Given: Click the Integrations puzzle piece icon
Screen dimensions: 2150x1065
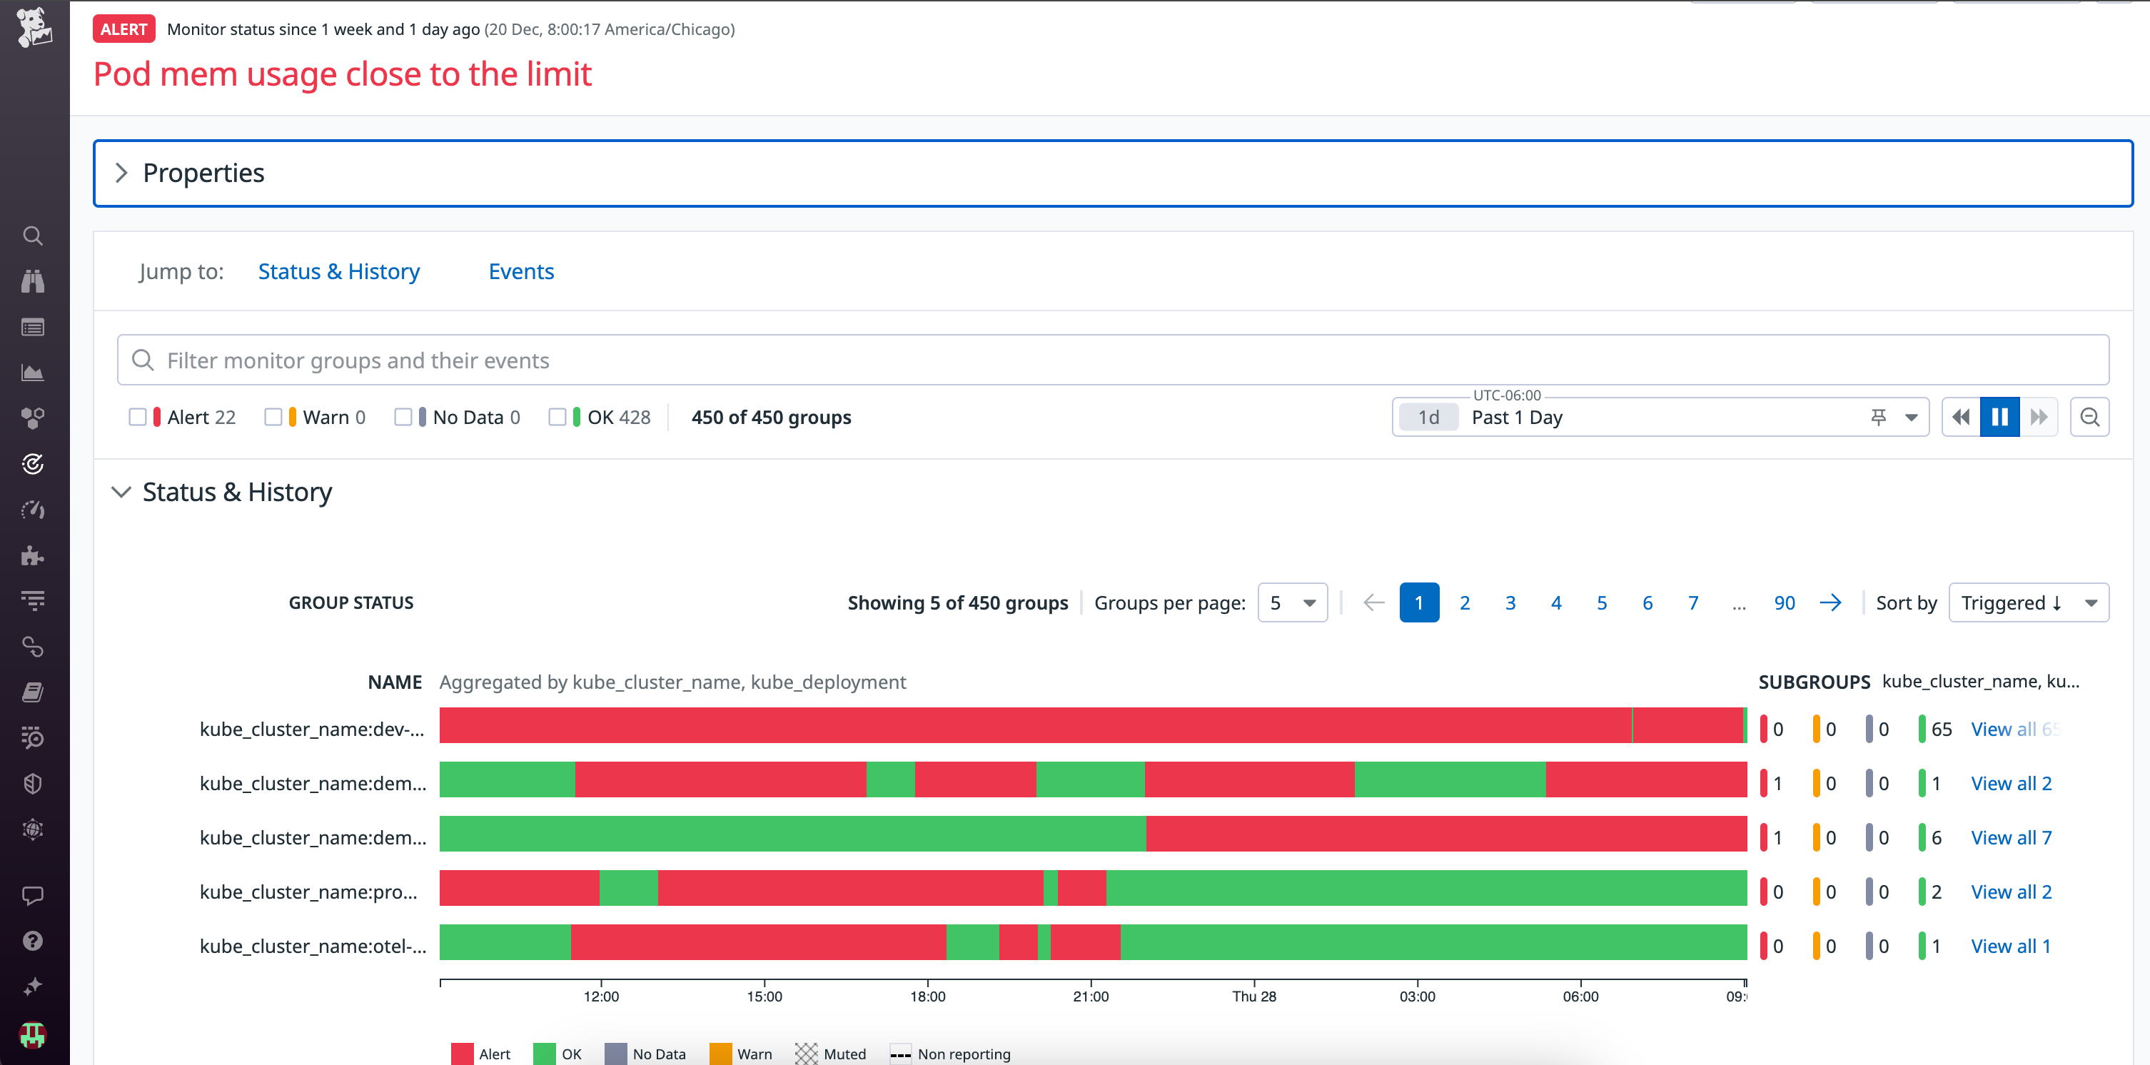Looking at the screenshot, I should pos(34,555).
